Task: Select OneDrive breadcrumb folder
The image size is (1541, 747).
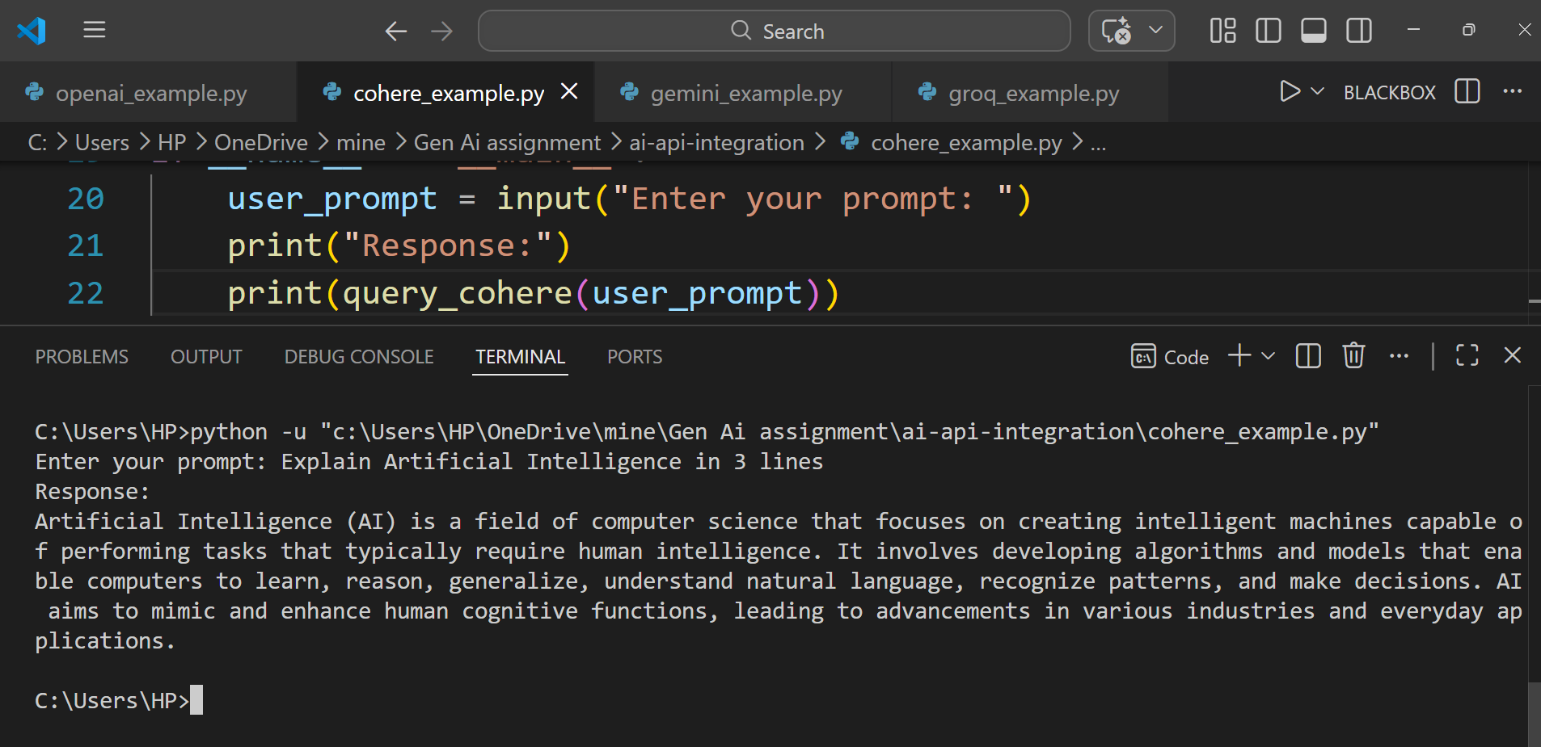Action: coord(260,143)
